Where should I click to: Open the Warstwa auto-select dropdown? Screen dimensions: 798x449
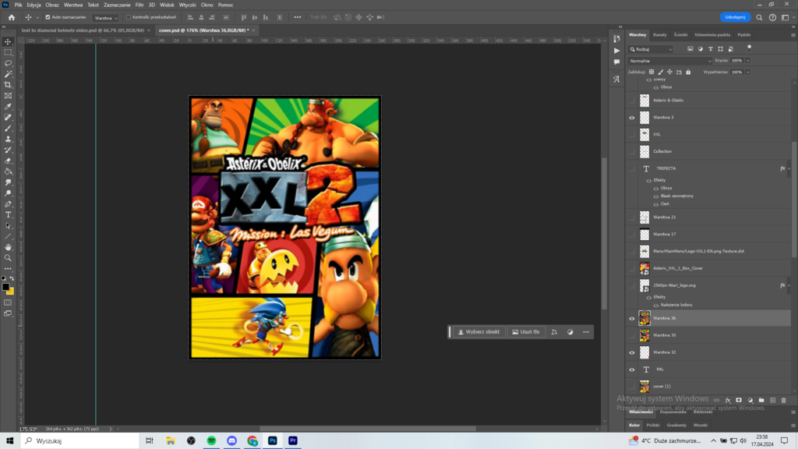(x=106, y=18)
